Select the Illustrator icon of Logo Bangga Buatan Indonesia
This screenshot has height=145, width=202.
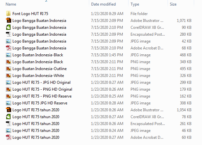(9, 20)
